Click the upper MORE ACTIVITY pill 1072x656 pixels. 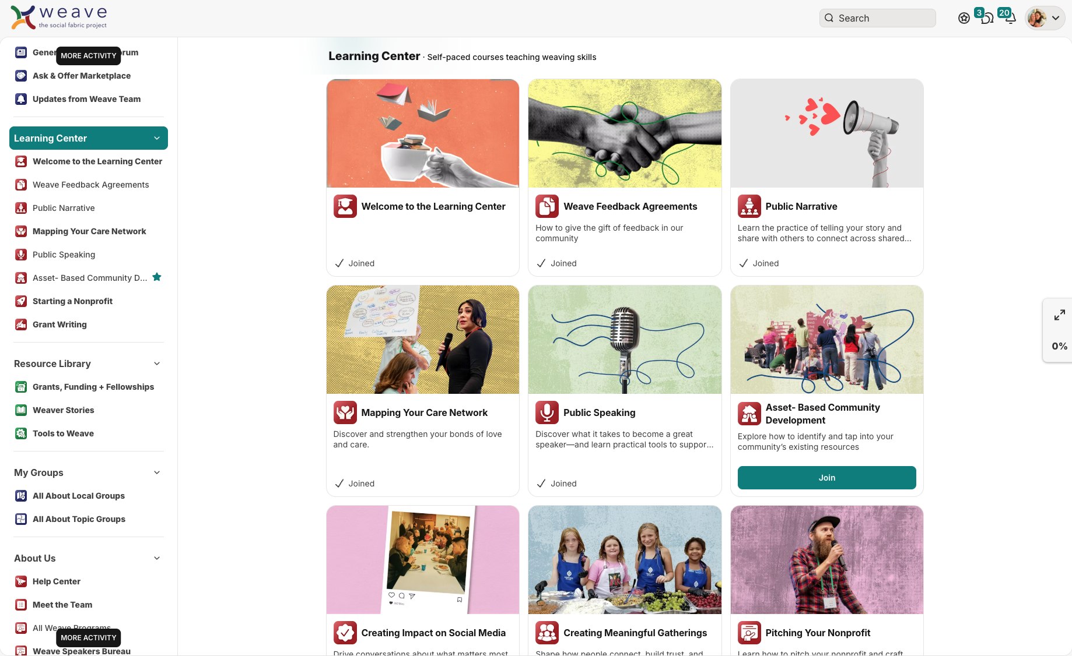point(89,56)
